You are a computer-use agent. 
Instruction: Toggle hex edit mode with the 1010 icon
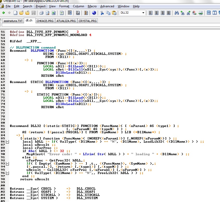click(78, 13)
